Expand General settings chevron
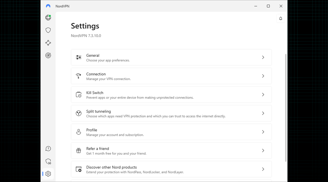The width and height of the screenshot is (328, 182). tap(263, 57)
